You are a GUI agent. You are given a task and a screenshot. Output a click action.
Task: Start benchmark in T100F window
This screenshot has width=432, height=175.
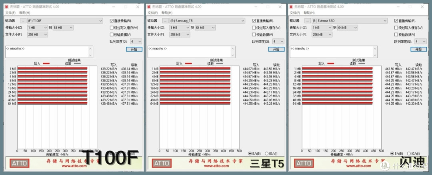[x=134, y=49]
